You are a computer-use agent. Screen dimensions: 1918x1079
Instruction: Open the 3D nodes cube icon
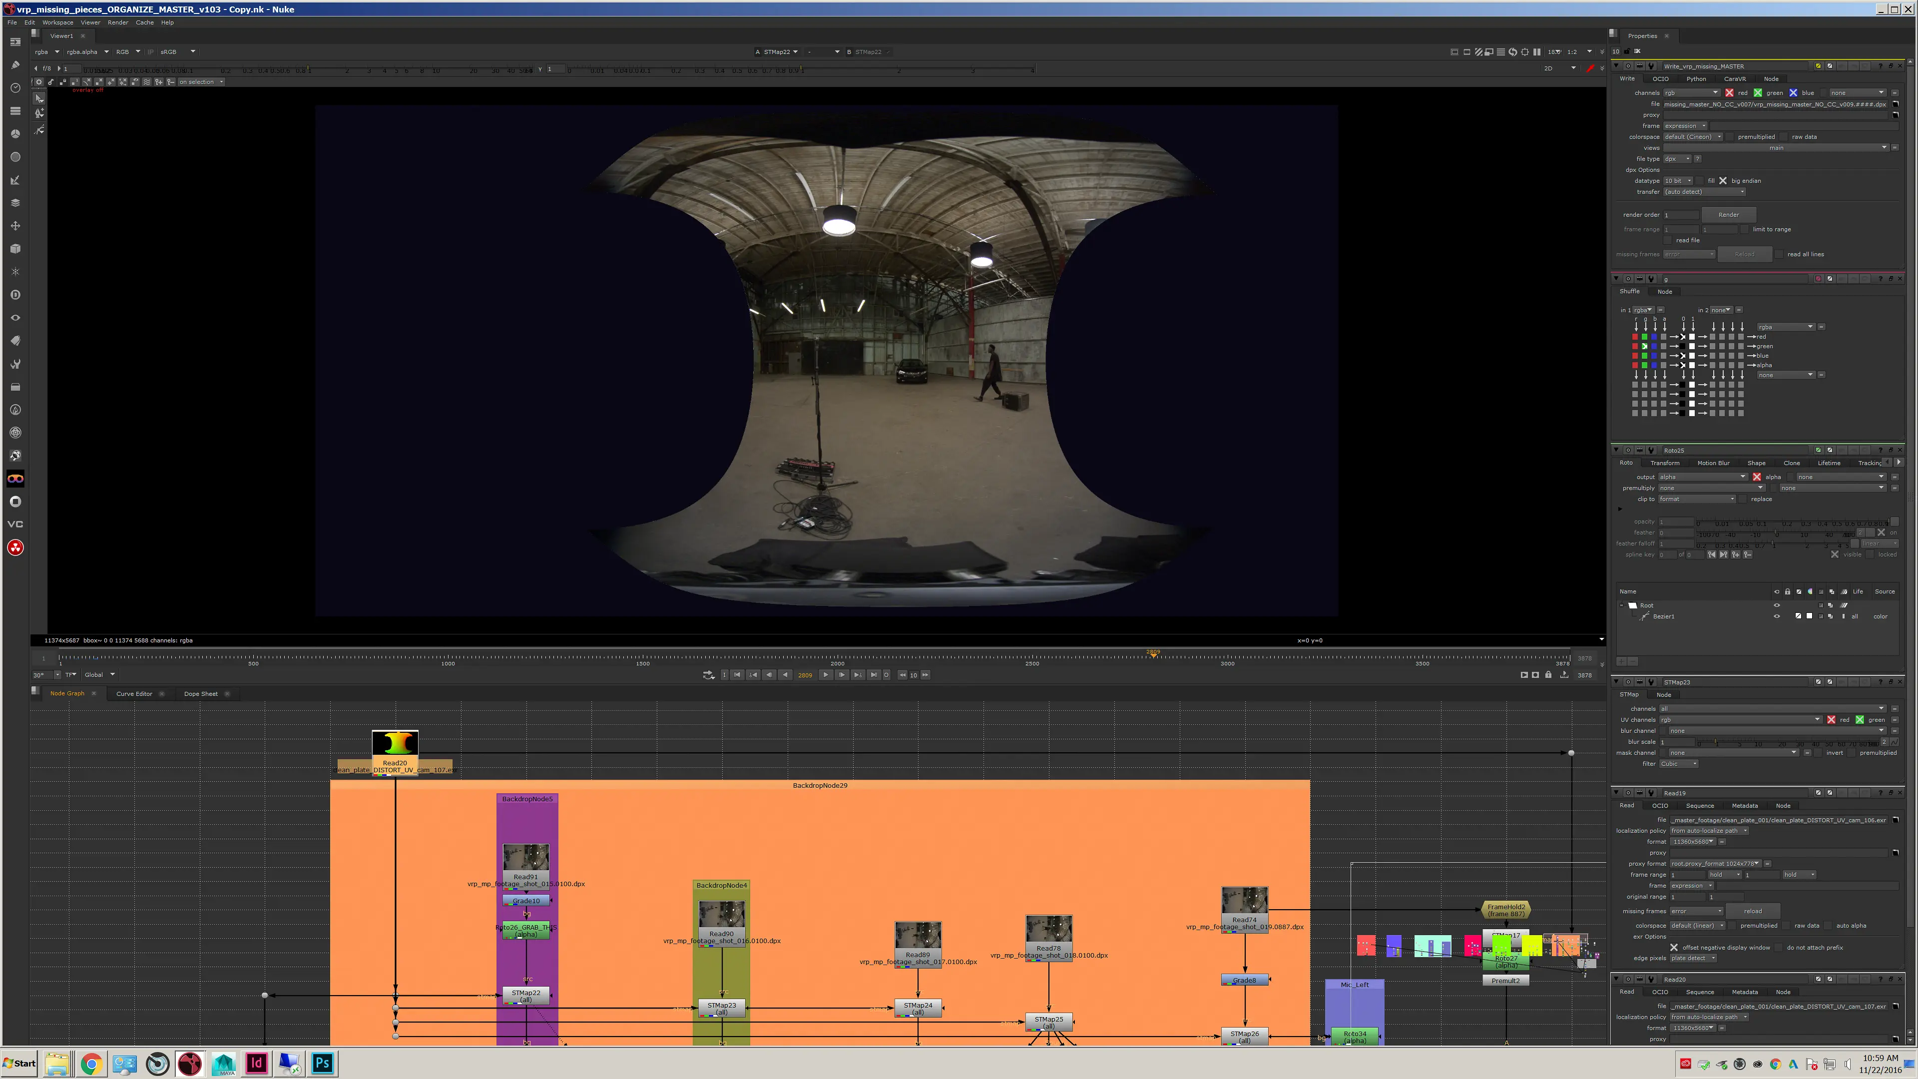point(15,249)
